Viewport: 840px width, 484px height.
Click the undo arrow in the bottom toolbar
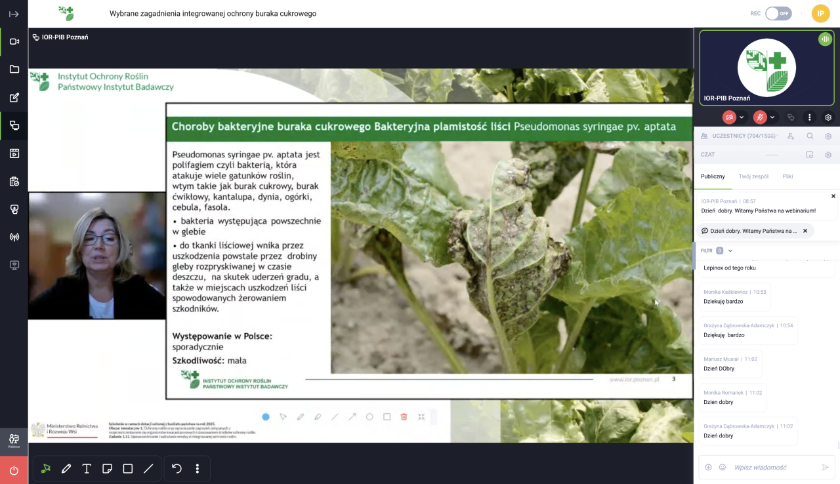(x=177, y=469)
